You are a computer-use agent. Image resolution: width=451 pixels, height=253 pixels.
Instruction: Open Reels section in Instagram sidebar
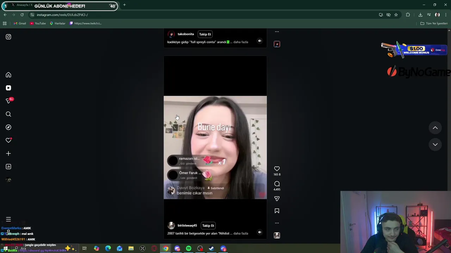click(8, 88)
